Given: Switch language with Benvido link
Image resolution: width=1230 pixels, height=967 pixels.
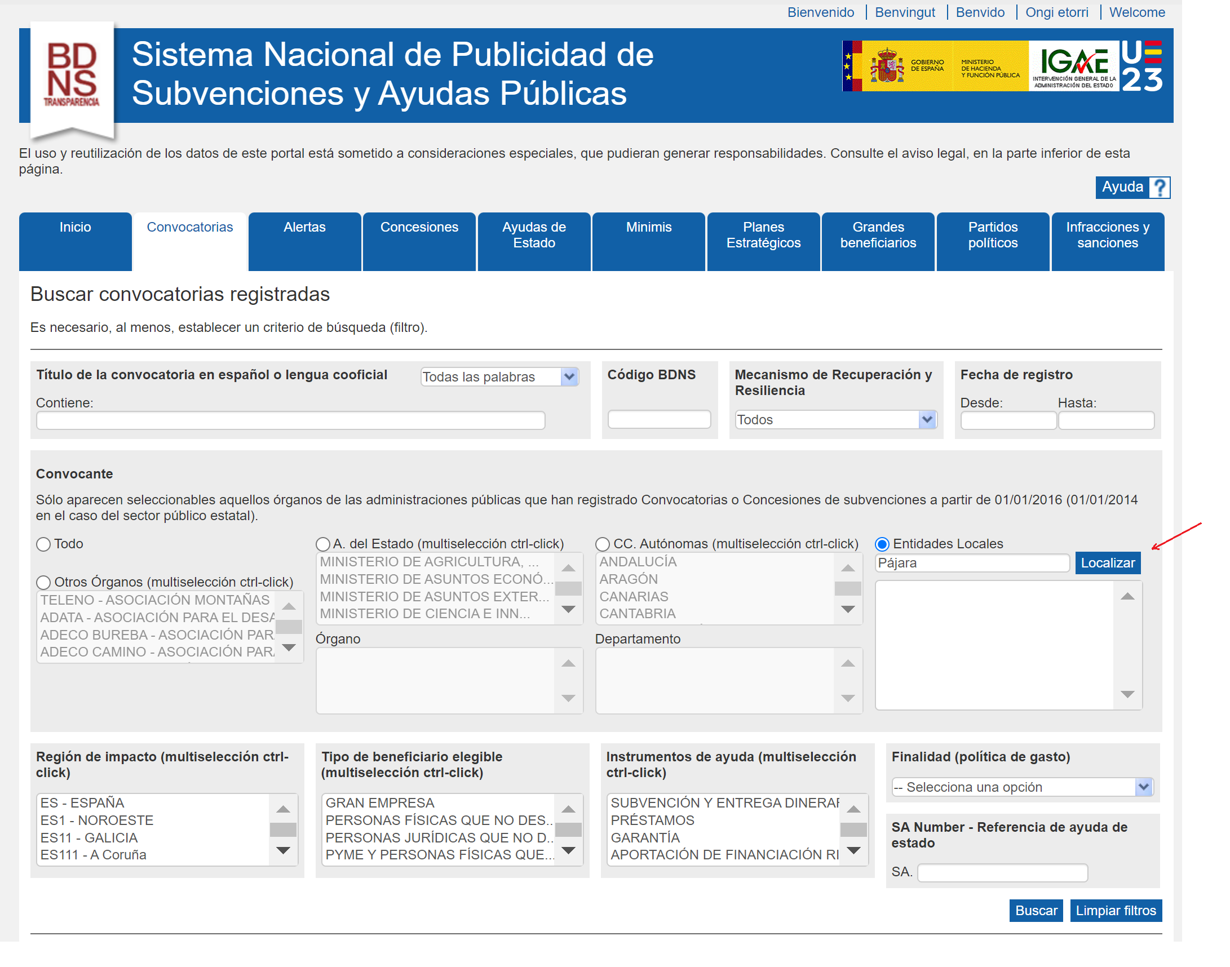Looking at the screenshot, I should point(980,12).
